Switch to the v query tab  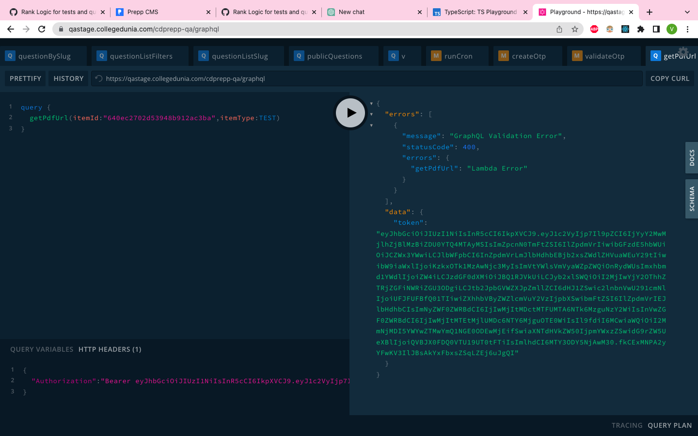(402, 56)
